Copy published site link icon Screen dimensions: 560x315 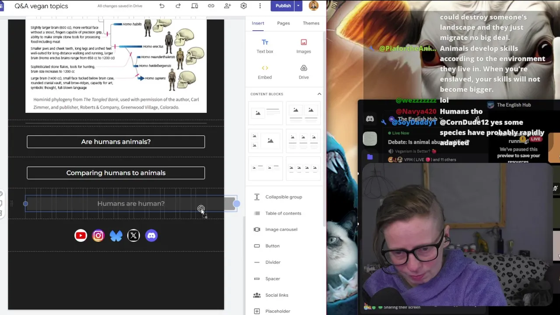(x=211, y=6)
